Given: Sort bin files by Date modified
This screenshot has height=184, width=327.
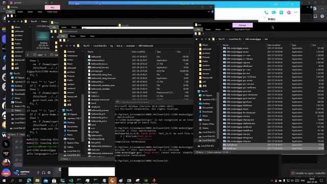Looking at the screenshot, I should pyautogui.click(x=274, y=45).
